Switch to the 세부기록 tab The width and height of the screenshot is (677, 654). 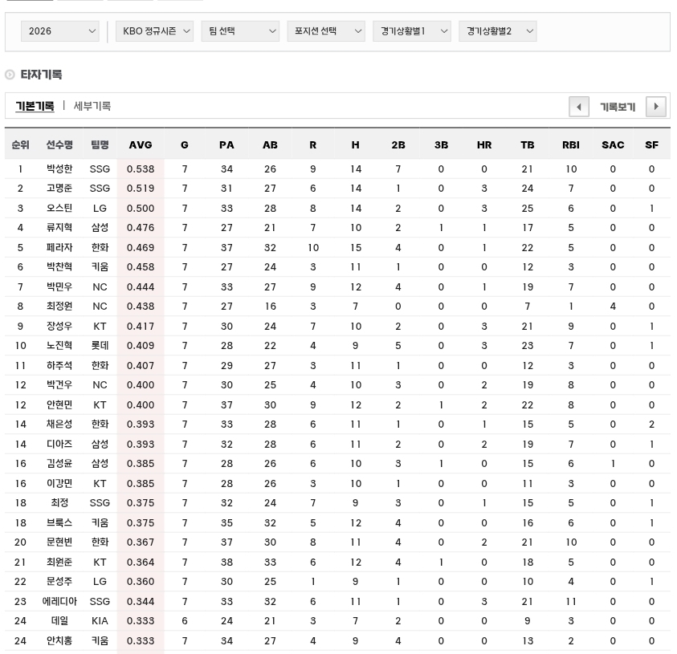(92, 106)
